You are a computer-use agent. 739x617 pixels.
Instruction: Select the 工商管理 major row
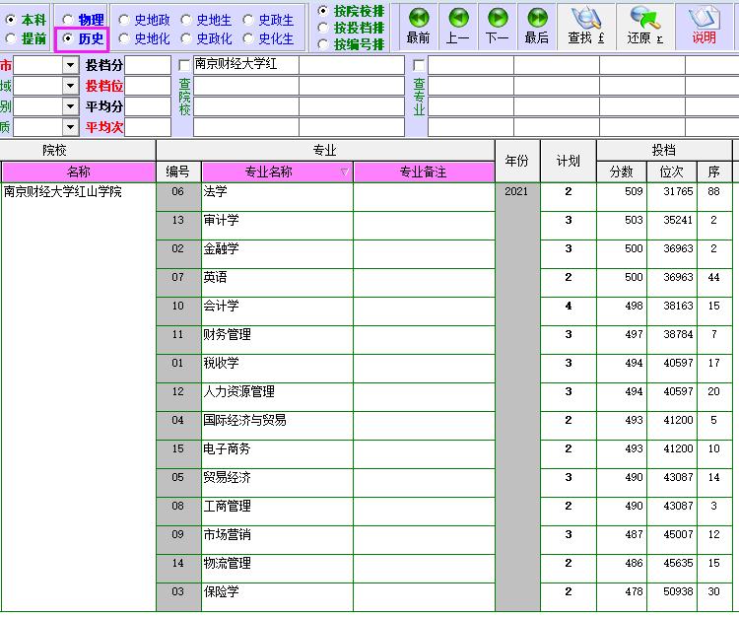click(277, 512)
